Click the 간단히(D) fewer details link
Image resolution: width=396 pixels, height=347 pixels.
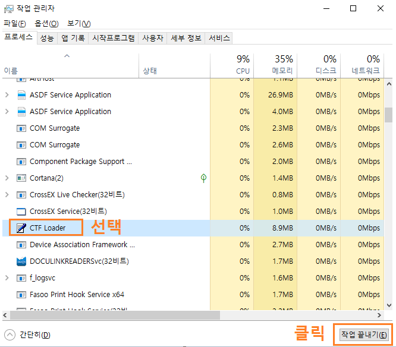click(x=35, y=335)
